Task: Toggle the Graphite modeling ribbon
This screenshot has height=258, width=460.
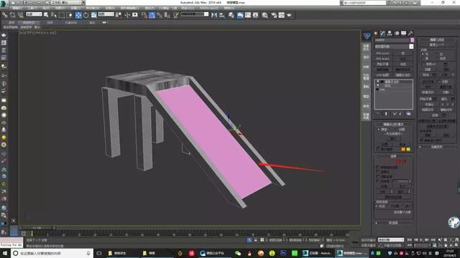Action: (x=240, y=15)
